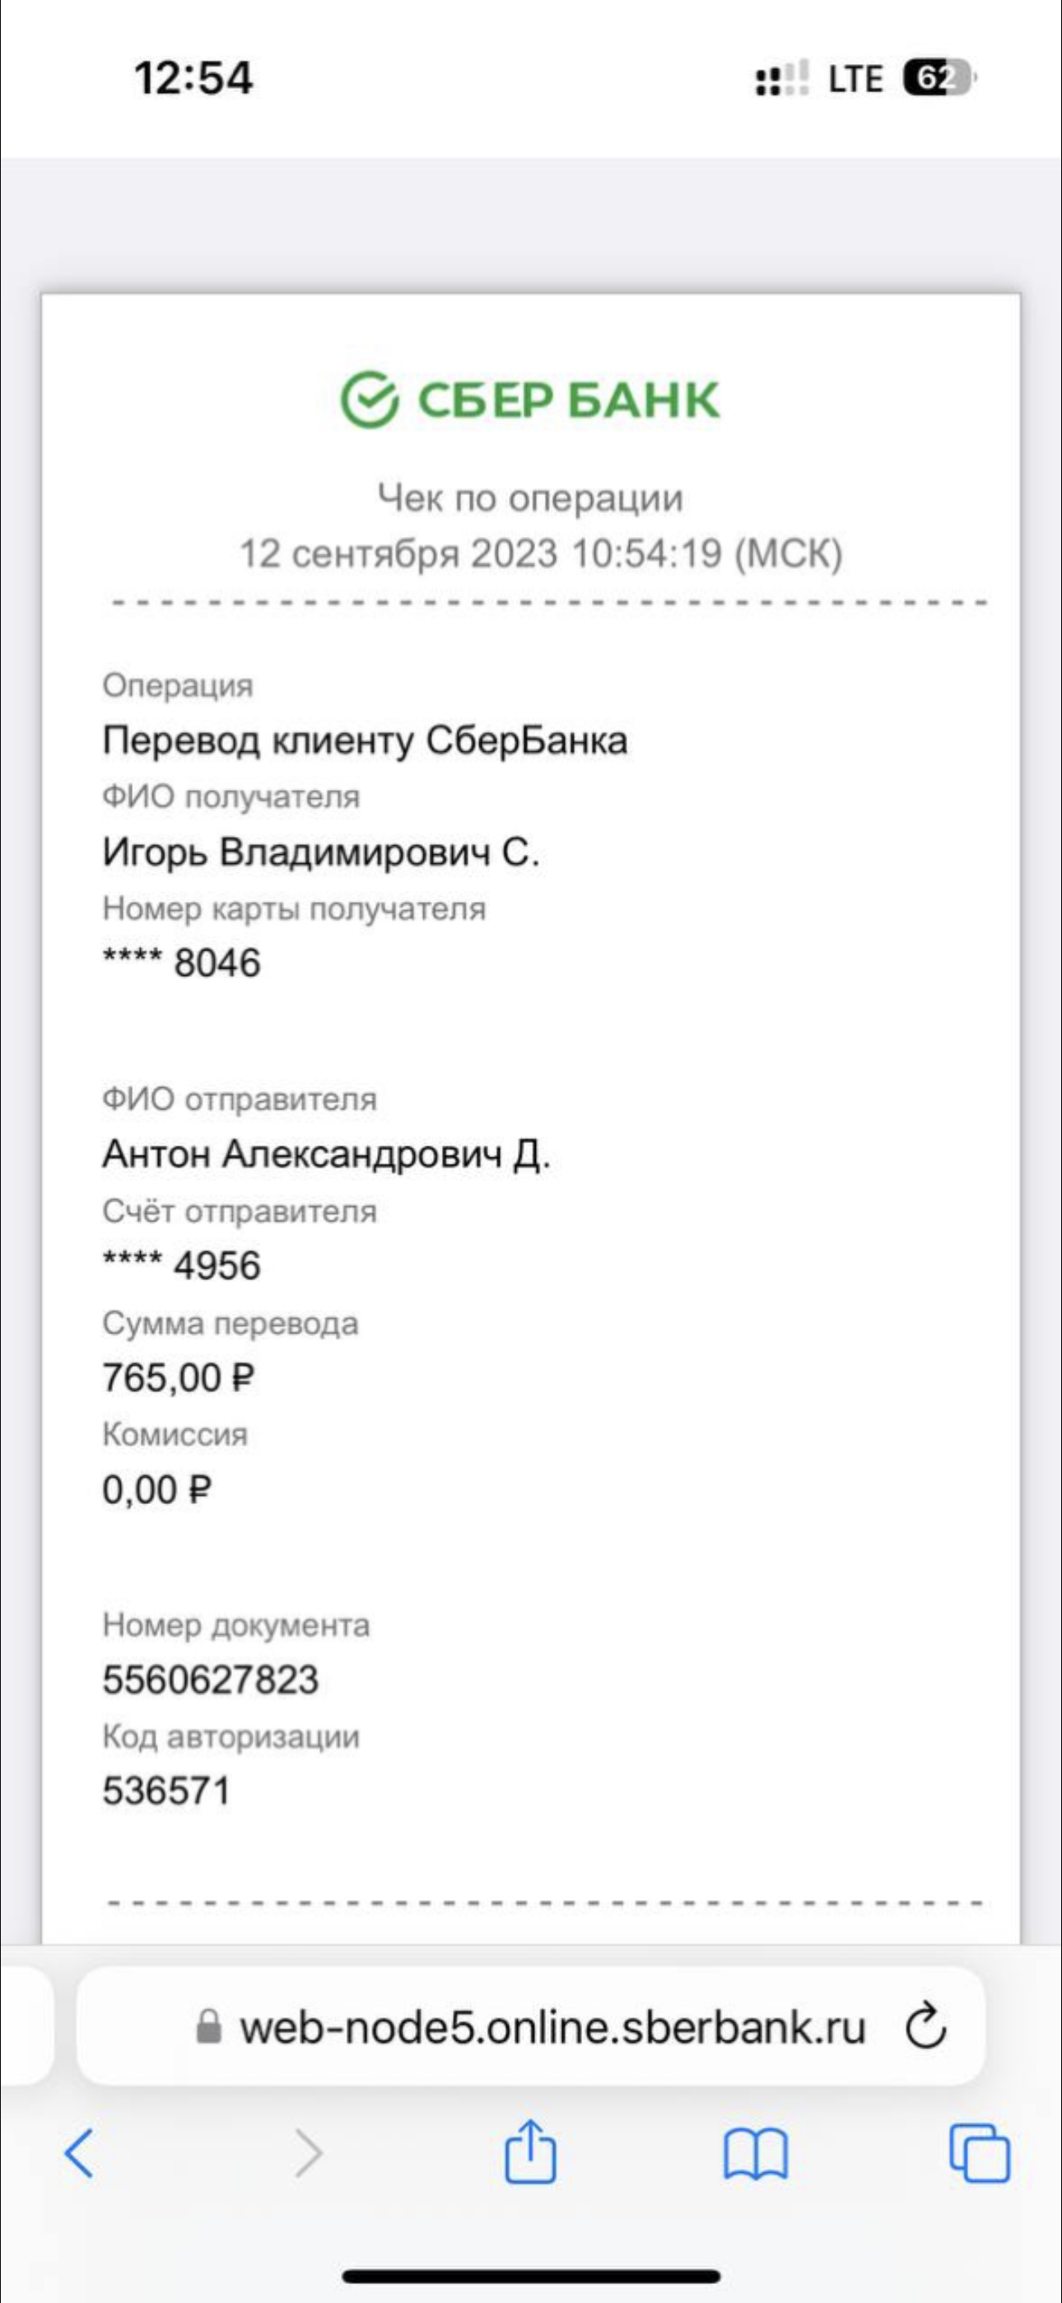The height and width of the screenshot is (2303, 1062).
Task: Tap the recipient card number **** 8046
Action: (x=181, y=964)
